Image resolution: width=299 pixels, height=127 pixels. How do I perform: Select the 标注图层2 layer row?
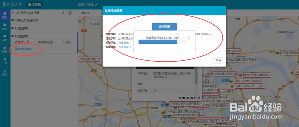[x=44, y=28]
